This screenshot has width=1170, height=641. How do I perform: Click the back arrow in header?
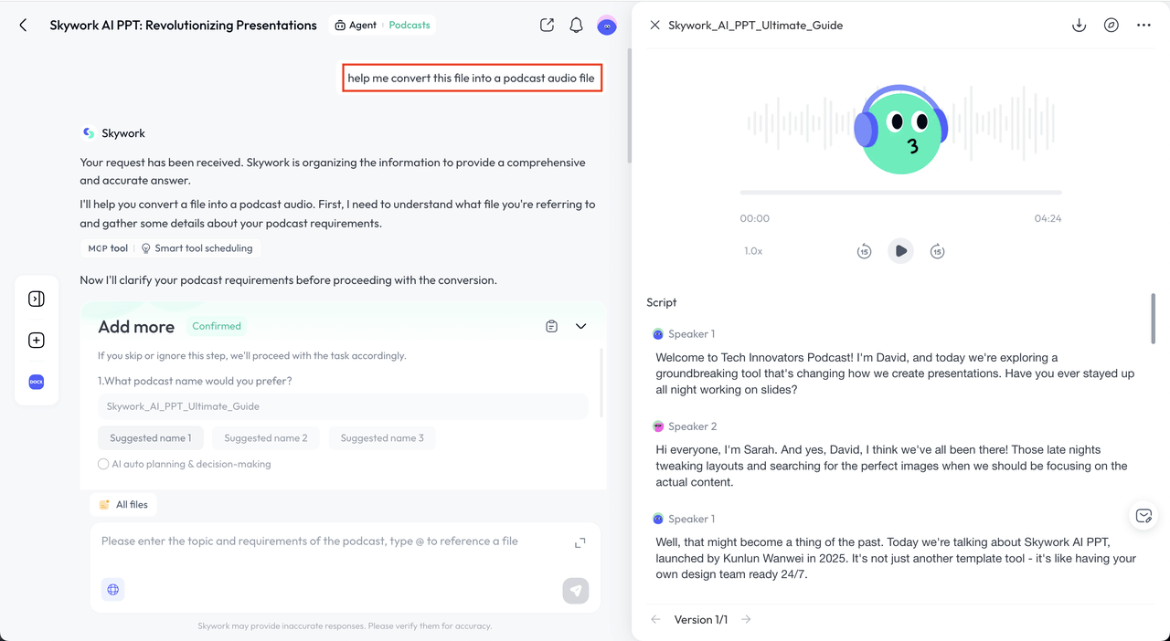click(24, 26)
